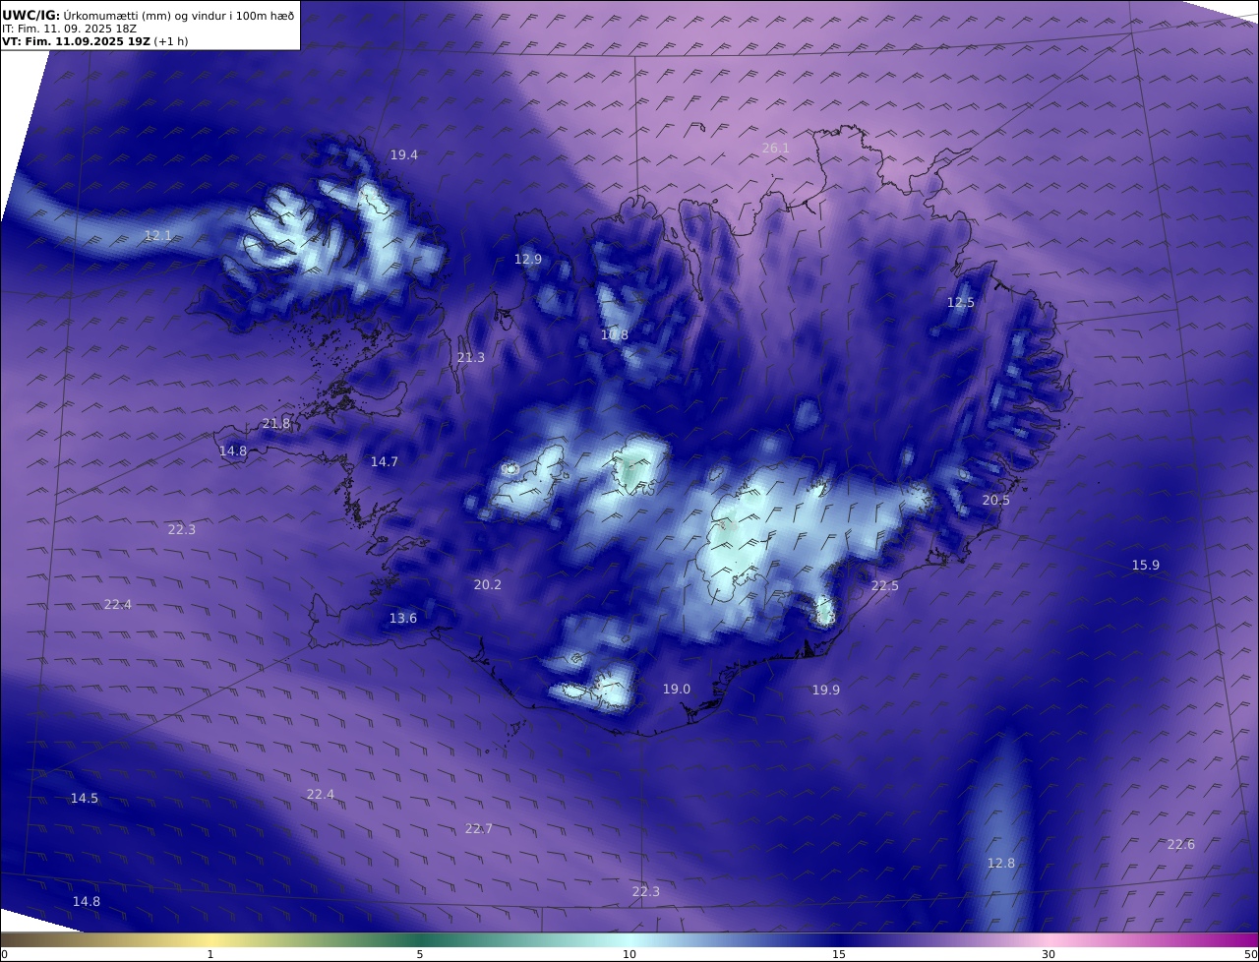Click the color scale tick labeled 5

pyautogui.click(x=420, y=954)
